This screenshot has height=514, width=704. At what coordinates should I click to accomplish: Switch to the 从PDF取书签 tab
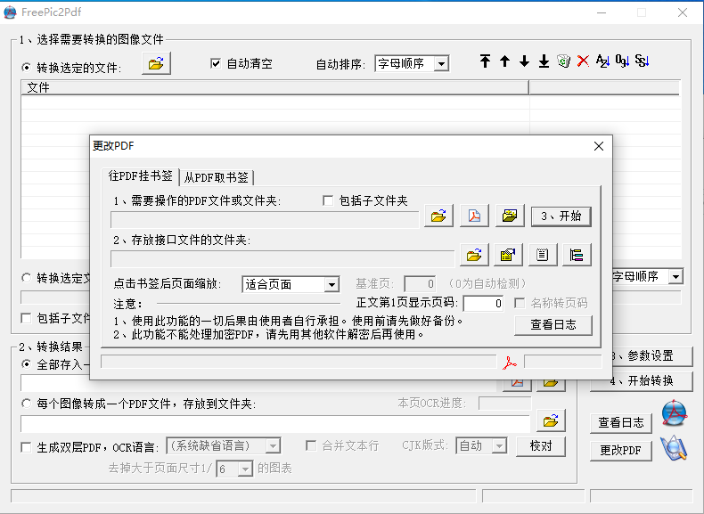[x=217, y=177]
